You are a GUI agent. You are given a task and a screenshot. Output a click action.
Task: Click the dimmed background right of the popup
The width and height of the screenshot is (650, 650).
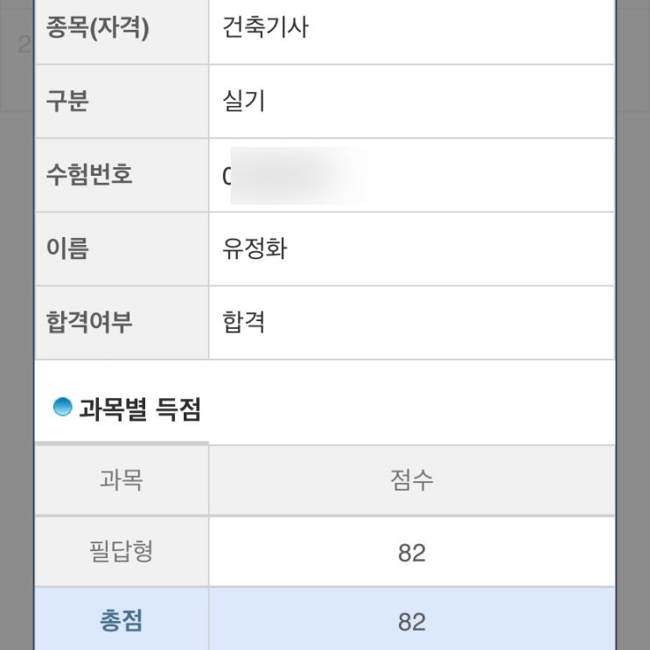point(633,350)
